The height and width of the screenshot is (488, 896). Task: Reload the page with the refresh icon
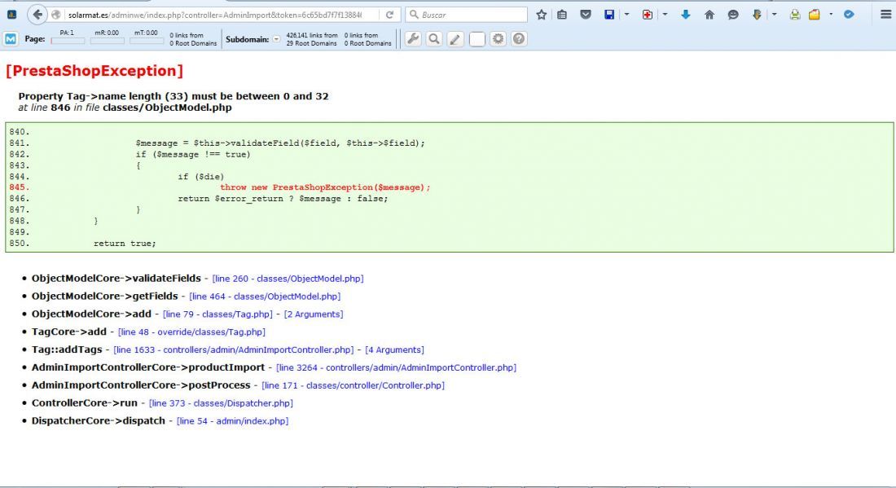point(389,15)
